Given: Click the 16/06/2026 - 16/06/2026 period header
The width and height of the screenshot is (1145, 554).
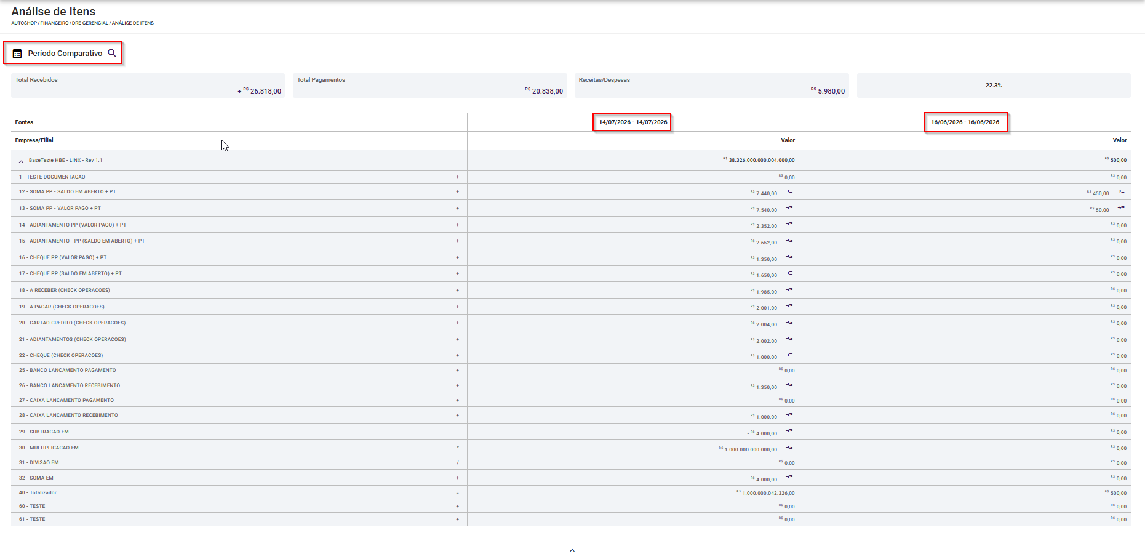Looking at the screenshot, I should point(965,122).
